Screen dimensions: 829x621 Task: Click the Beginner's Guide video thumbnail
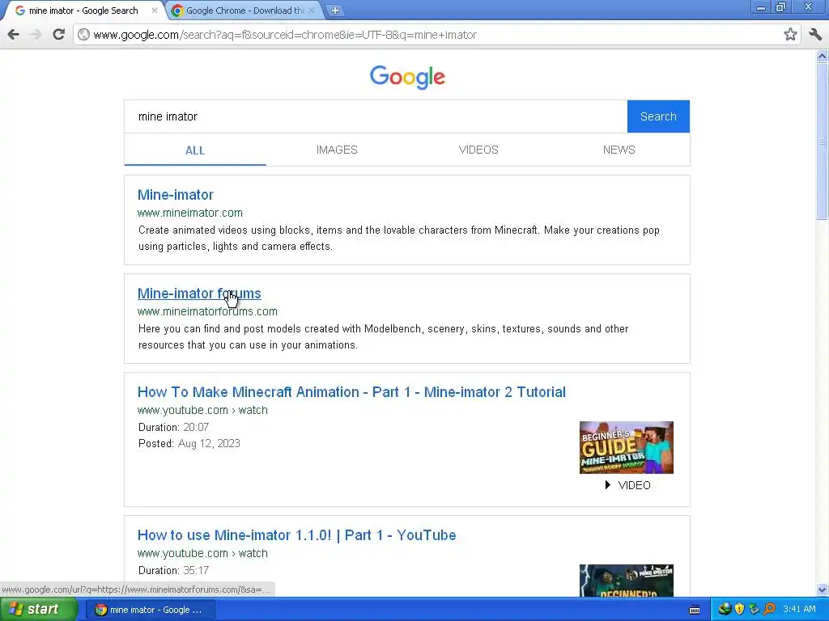pos(627,447)
